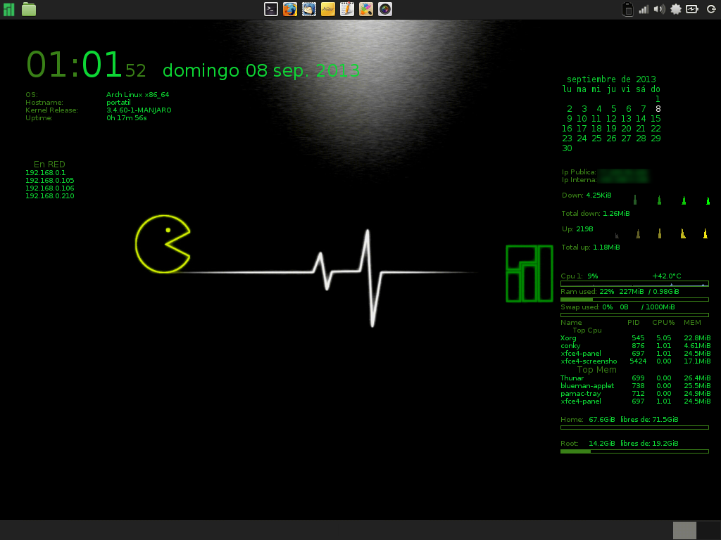
Task: Click kernel release '3.4.60-1-MANJARO'
Action: [x=139, y=110]
